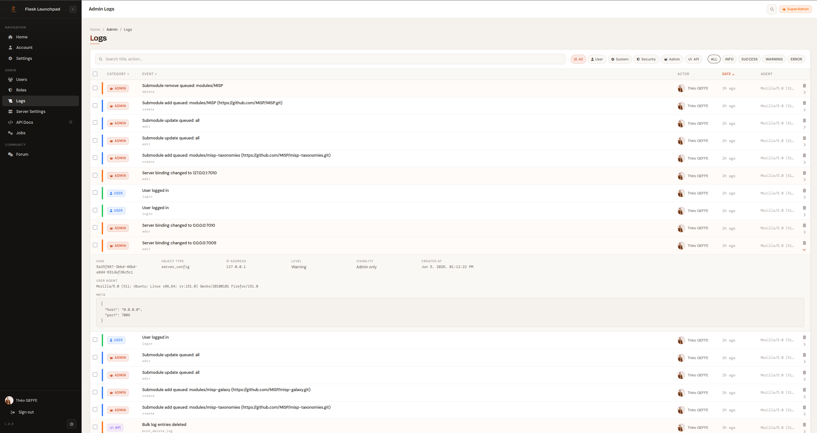Sign out of the account

point(22,412)
